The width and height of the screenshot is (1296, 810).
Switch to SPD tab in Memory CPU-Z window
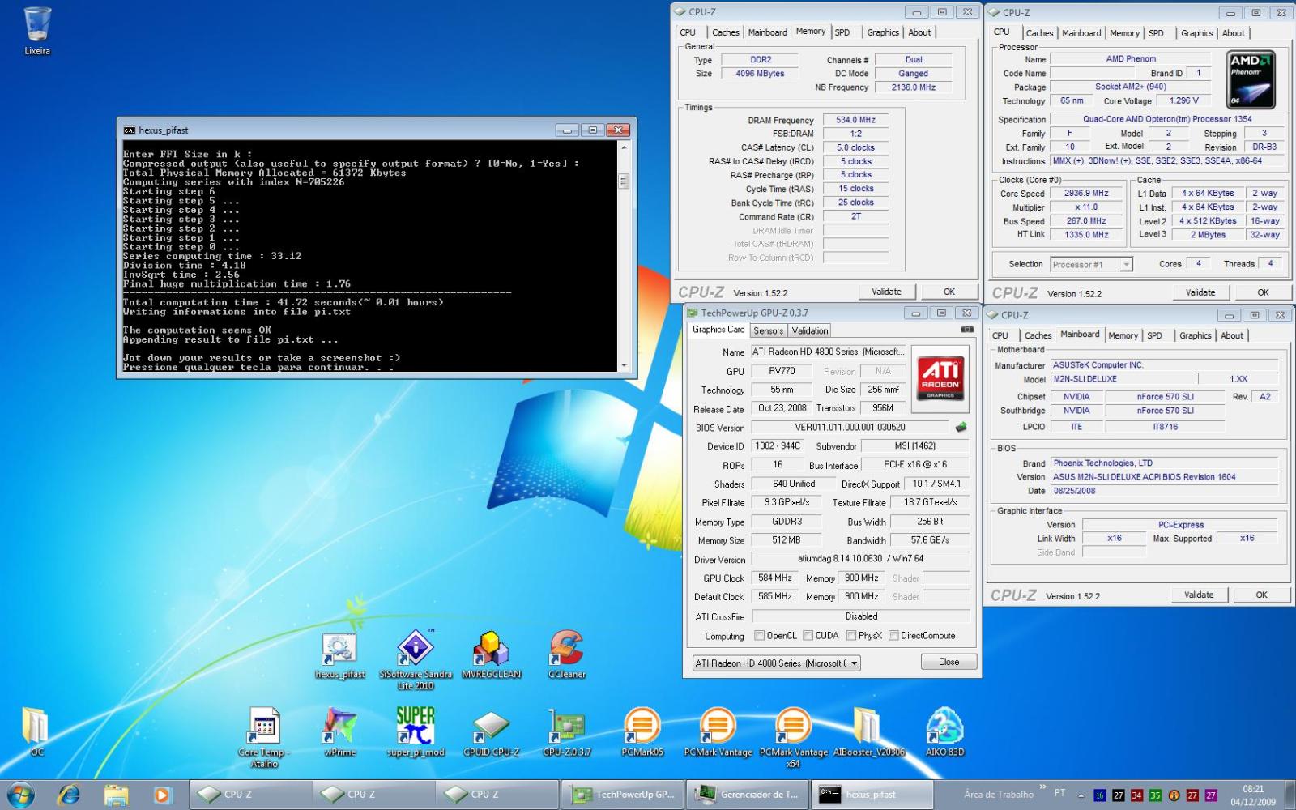842,32
